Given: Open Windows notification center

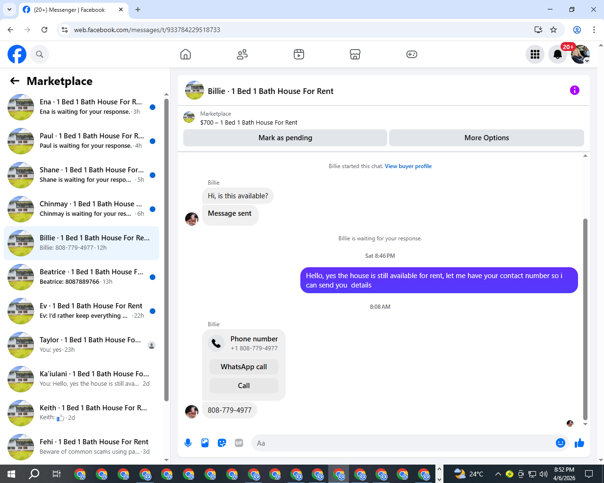Looking at the screenshot, I should coord(589,474).
